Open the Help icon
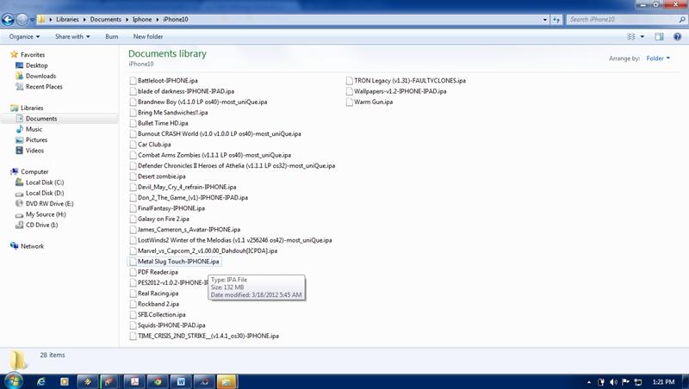 coord(678,36)
